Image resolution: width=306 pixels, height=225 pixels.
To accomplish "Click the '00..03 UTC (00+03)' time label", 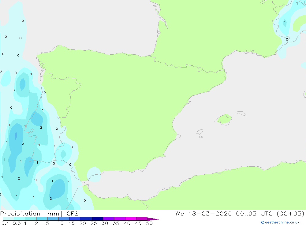I will click(x=270, y=213).
